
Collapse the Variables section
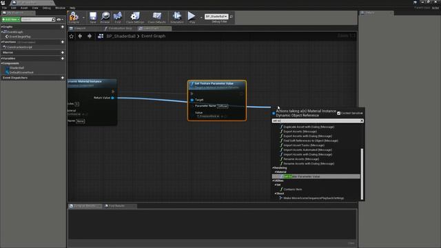point(2,59)
